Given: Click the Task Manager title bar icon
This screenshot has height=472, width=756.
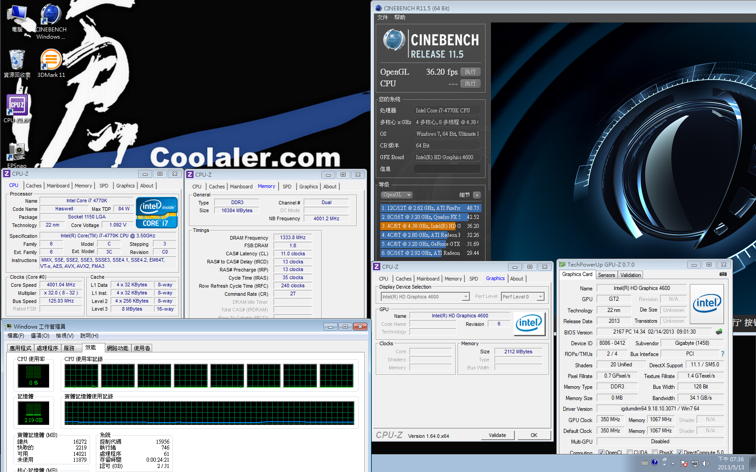Looking at the screenshot, I should click(x=9, y=326).
